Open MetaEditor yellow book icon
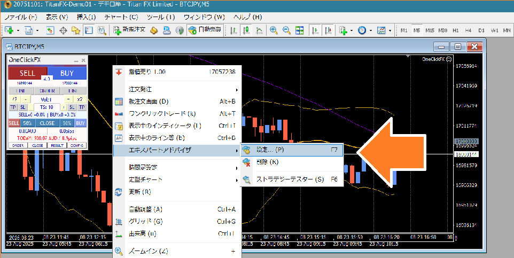The width and height of the screenshot is (514, 258). (154, 30)
